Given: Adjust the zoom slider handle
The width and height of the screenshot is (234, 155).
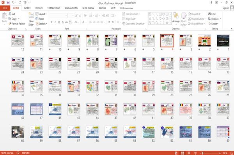Looking at the screenshot, I should pyautogui.click(x=203, y=153).
